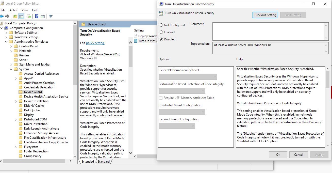Click the gray Forward arrow in toolbar
332x173 pixels.
pos(7,17)
